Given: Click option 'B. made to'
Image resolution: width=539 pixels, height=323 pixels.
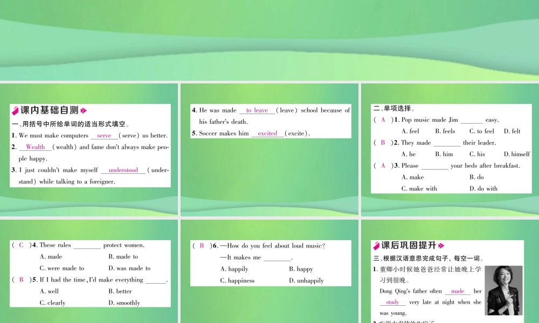Looking at the screenshot, I should (123, 257).
